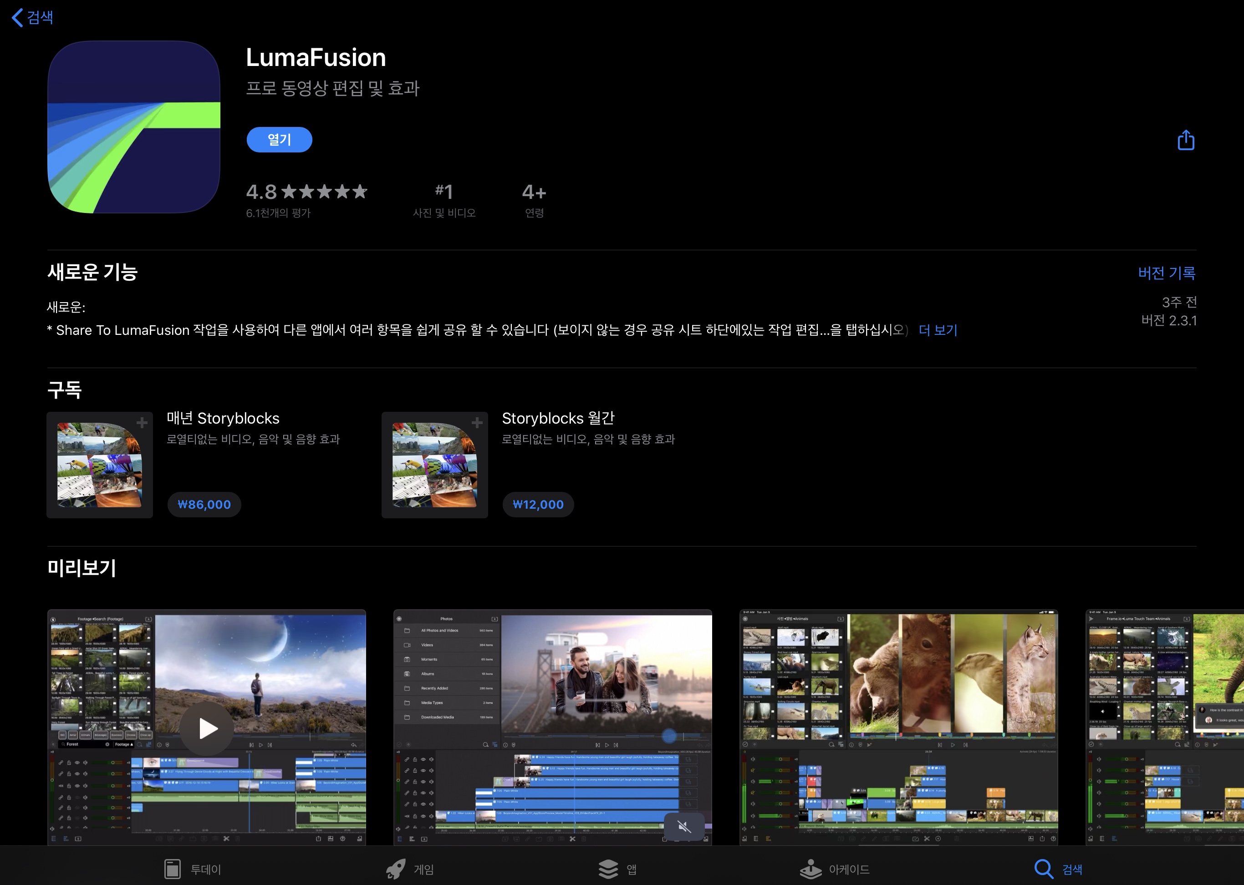Tap the 매년 Storyblocks title
The image size is (1244, 885).
[223, 419]
